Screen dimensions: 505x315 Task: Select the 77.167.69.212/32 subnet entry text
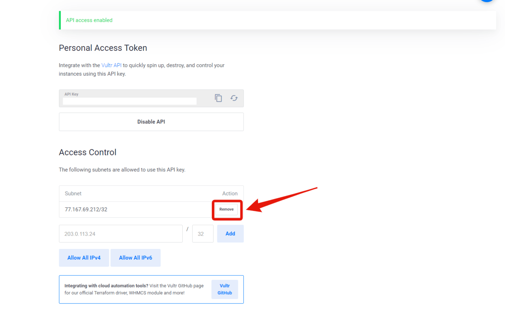86,209
